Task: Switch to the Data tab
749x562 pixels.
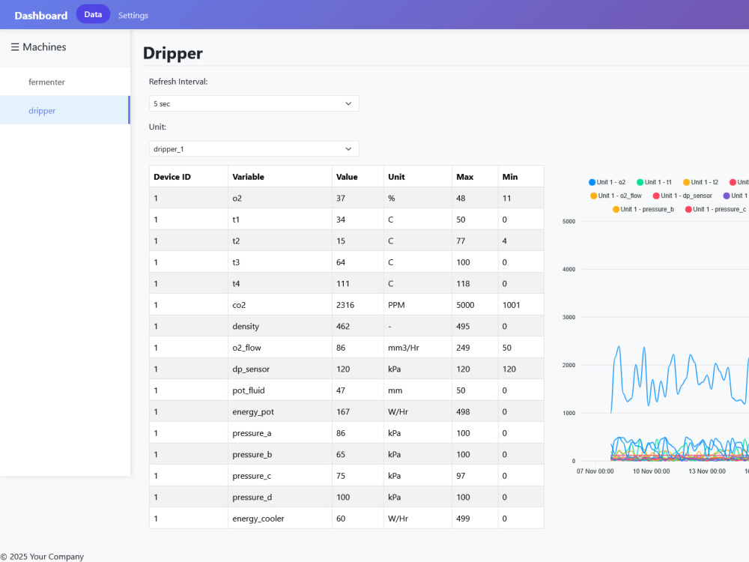Action: [93, 14]
